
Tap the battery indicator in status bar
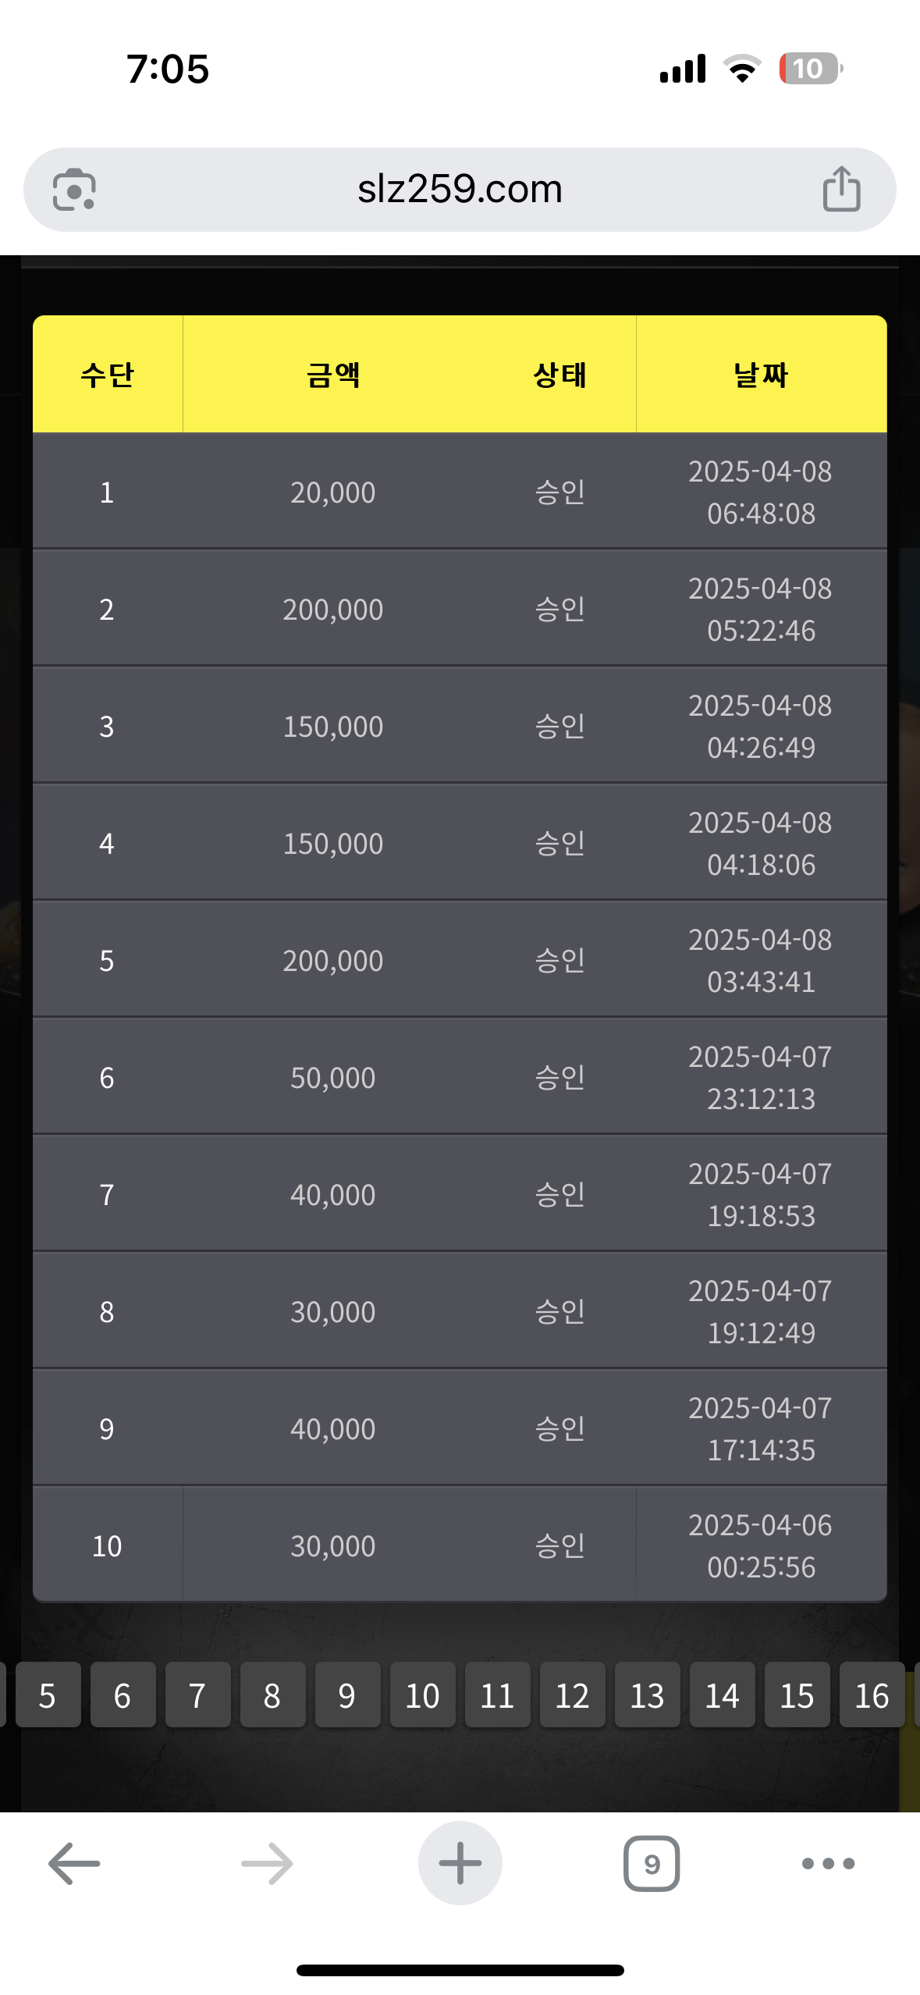click(810, 69)
